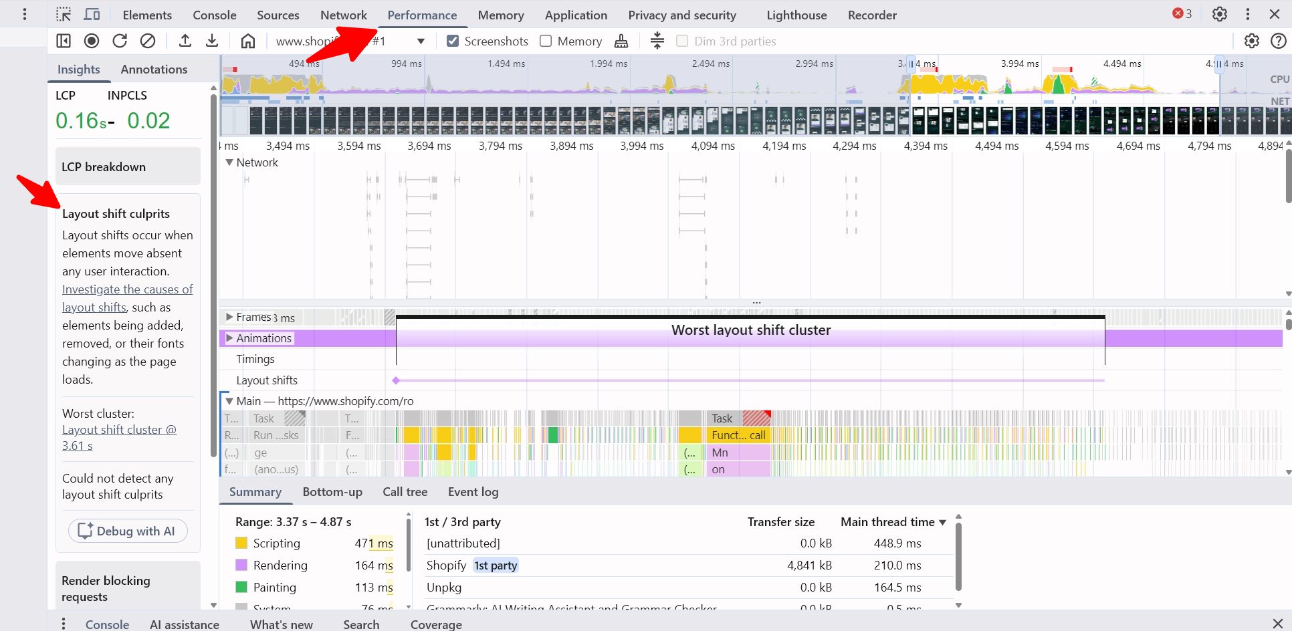Go to the Performance home landing page
The width and height of the screenshot is (1292, 631).
point(248,41)
